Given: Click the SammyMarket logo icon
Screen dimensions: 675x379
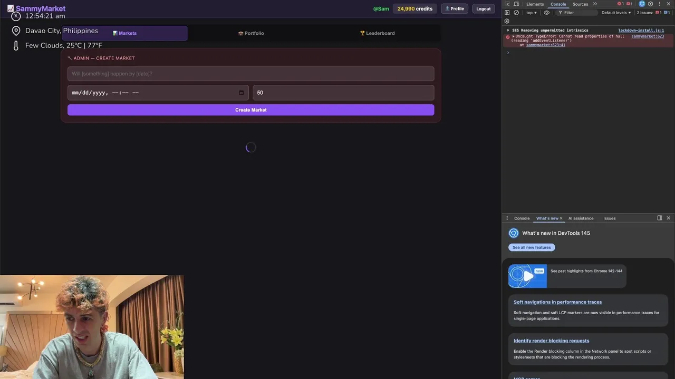Looking at the screenshot, I should 11,8.
